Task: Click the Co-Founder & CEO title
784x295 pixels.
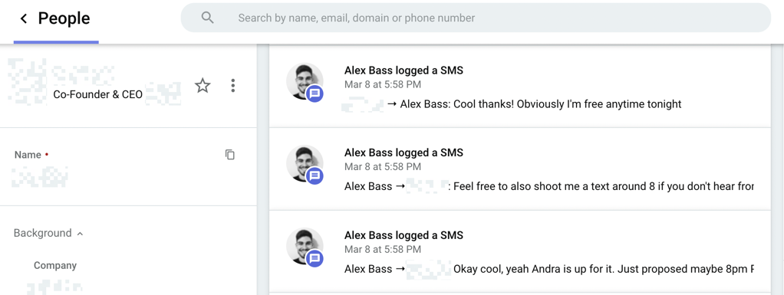Action: tap(98, 95)
